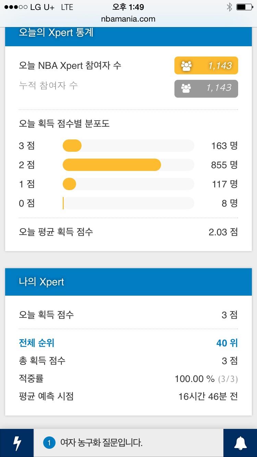
Task: Tap the yellow 1,143 participants button
Action: [x=206, y=65]
